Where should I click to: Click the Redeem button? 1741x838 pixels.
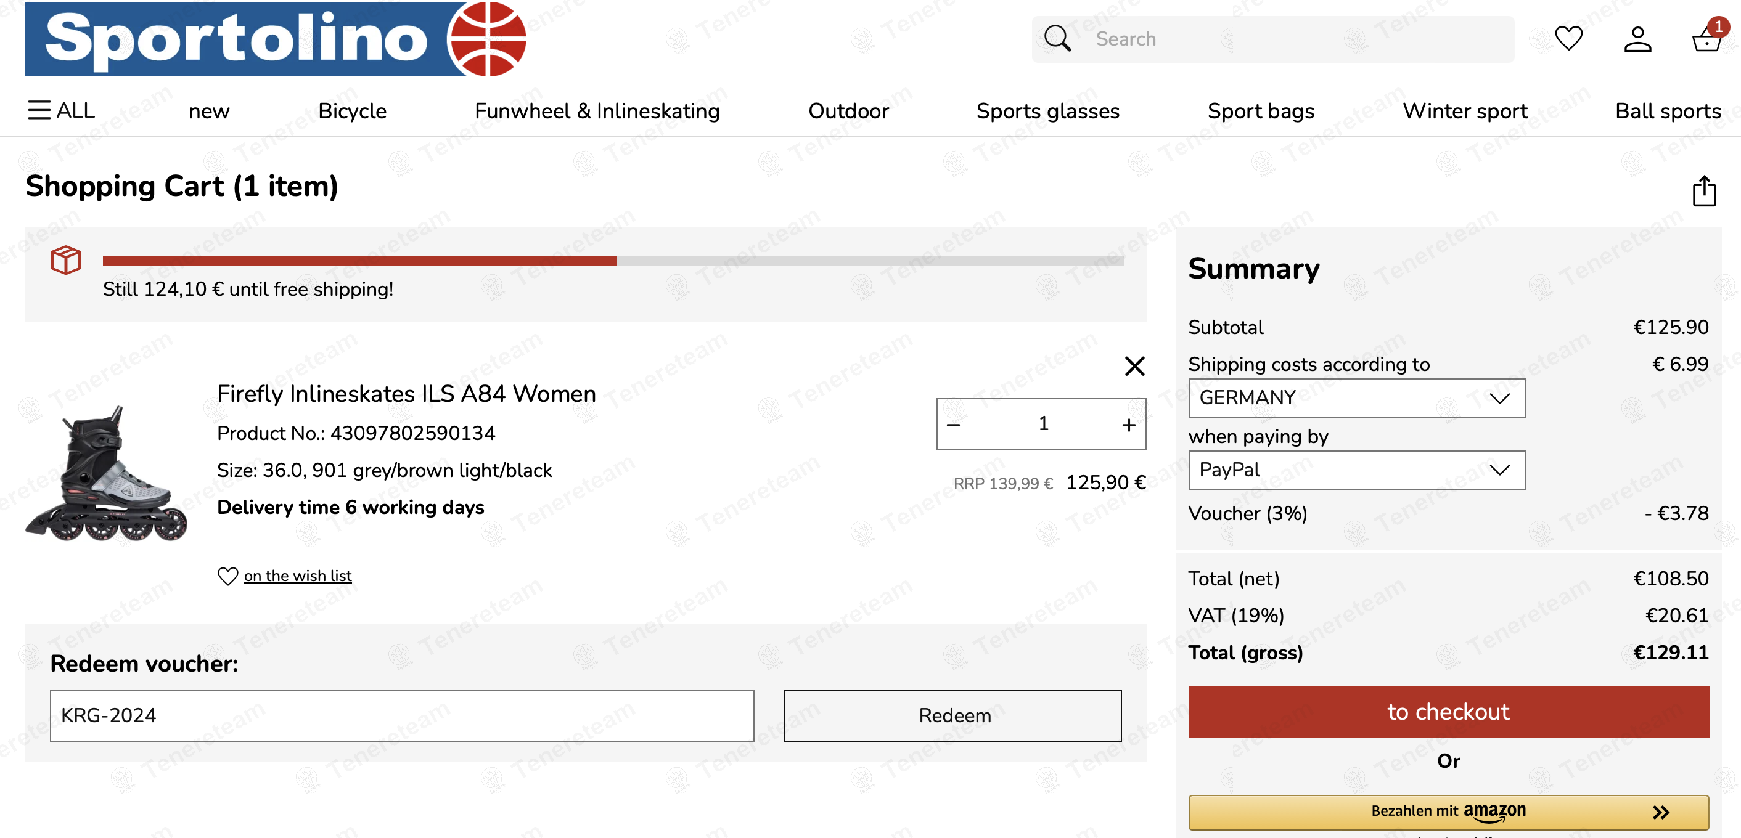(x=952, y=716)
